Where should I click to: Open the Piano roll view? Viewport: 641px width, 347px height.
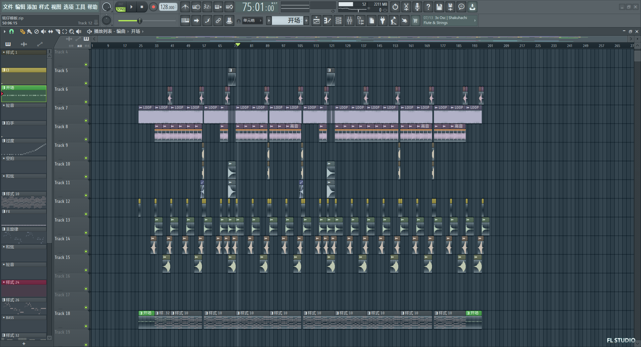click(328, 21)
